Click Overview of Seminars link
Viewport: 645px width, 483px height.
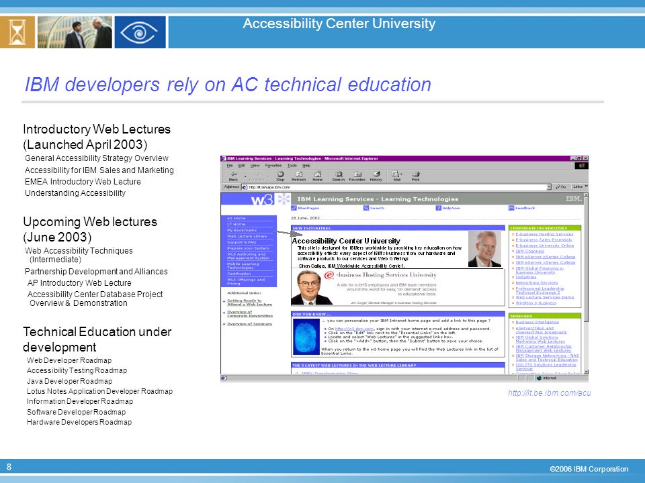point(250,324)
